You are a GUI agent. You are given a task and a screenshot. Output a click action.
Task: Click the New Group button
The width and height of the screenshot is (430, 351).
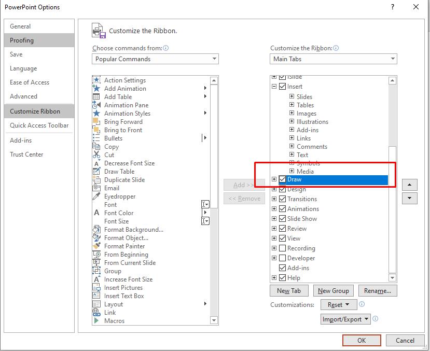click(333, 291)
